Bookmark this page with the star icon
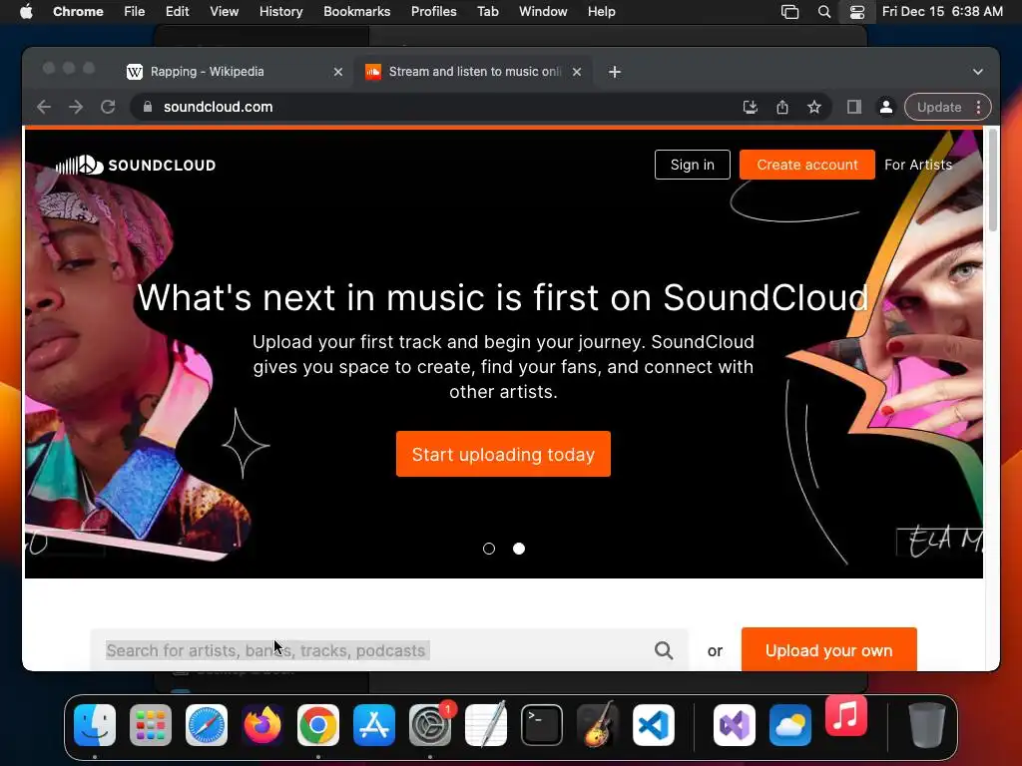This screenshot has width=1022, height=766. tap(814, 107)
